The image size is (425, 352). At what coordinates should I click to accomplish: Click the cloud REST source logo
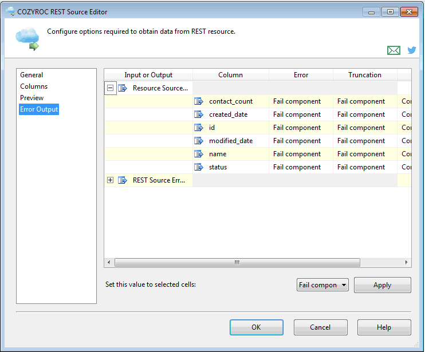point(27,39)
